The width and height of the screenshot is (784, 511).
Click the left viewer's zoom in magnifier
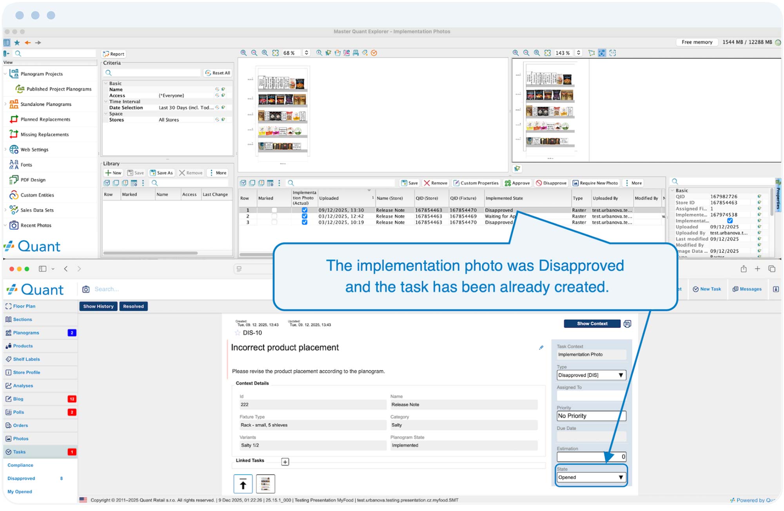point(243,53)
